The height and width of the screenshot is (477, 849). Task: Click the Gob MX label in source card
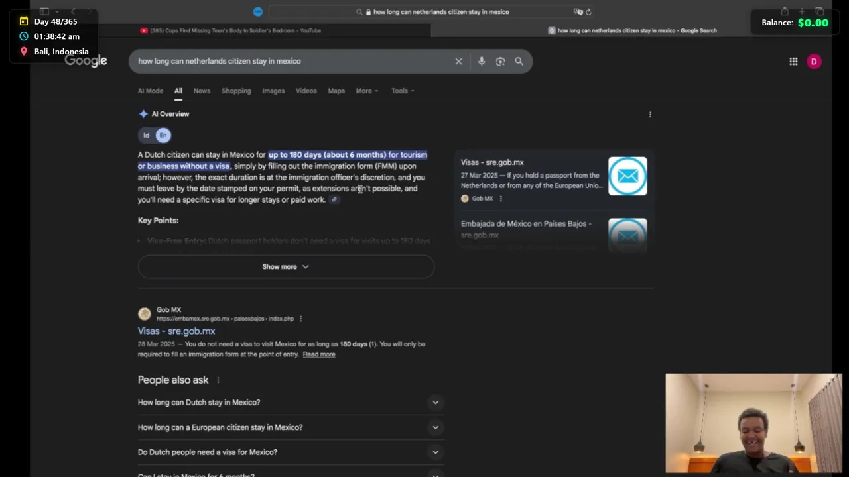pos(482,199)
